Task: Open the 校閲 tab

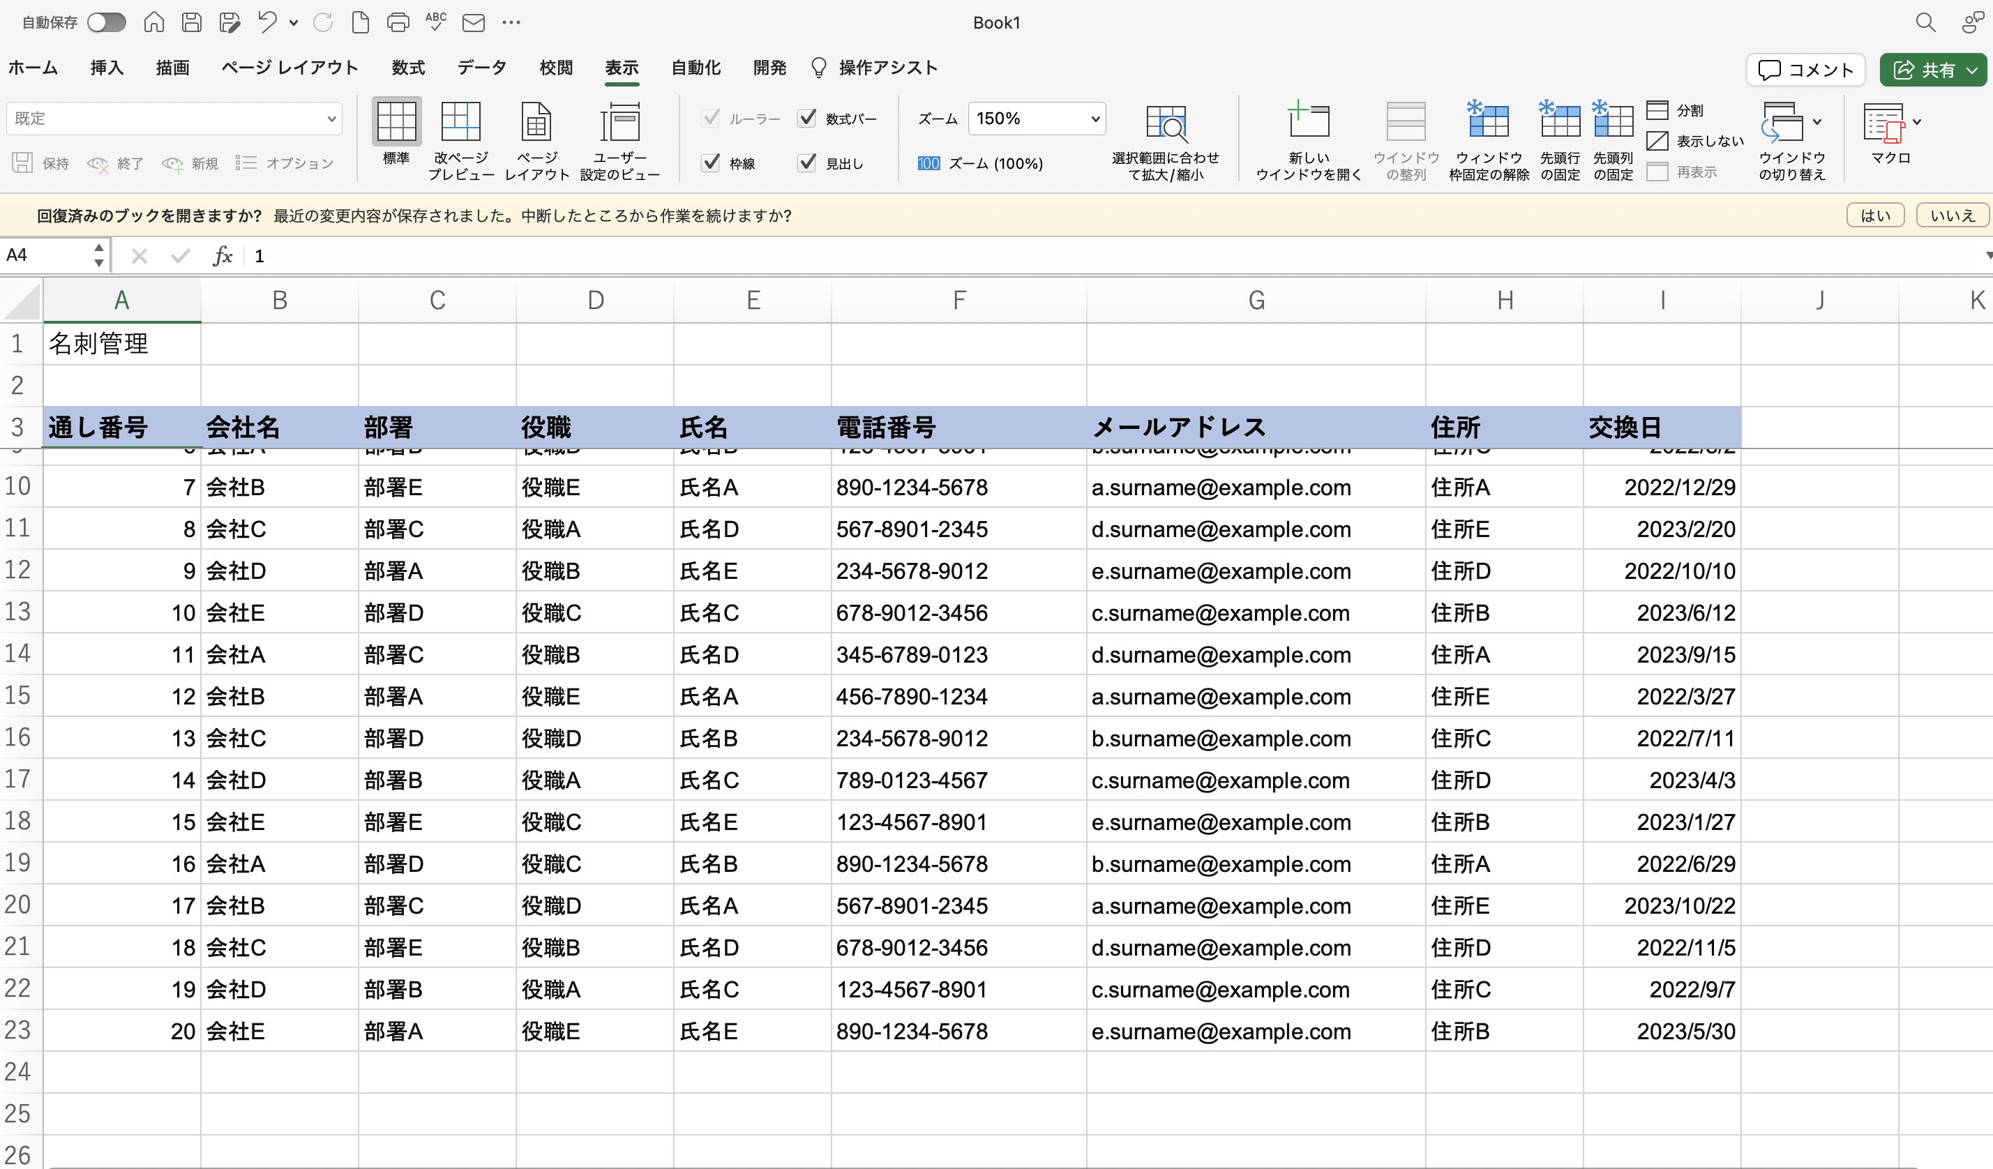Action: click(556, 68)
